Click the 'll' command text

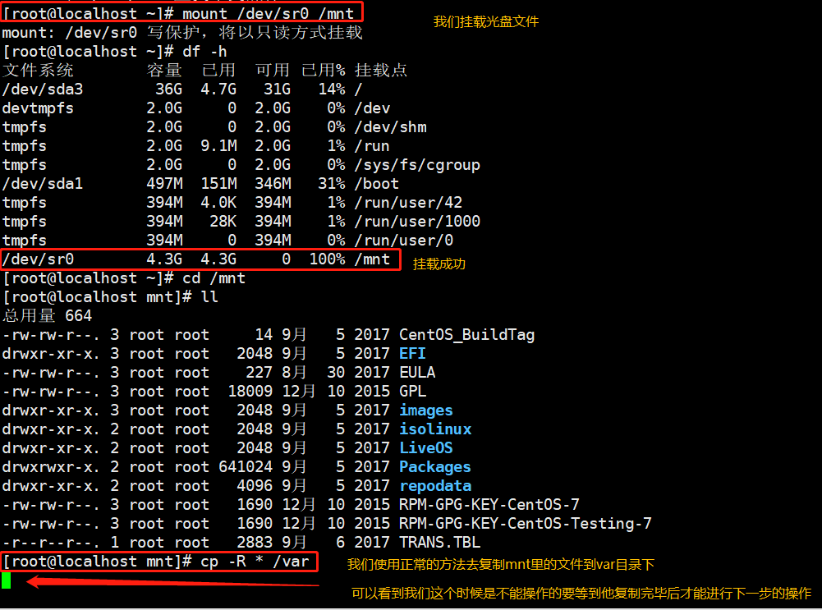coord(209,296)
